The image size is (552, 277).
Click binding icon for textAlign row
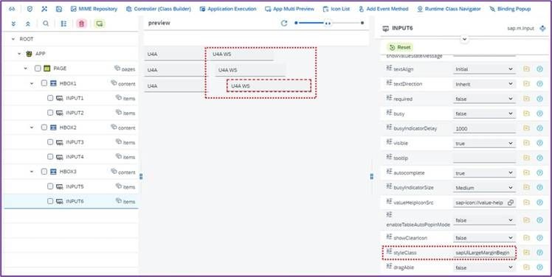pos(526,69)
